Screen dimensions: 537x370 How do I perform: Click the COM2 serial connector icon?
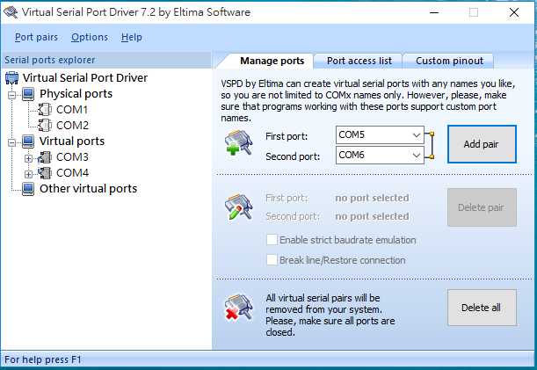(45, 126)
